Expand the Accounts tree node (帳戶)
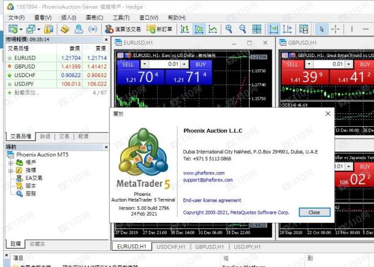374x267 pixels. tap(10, 163)
